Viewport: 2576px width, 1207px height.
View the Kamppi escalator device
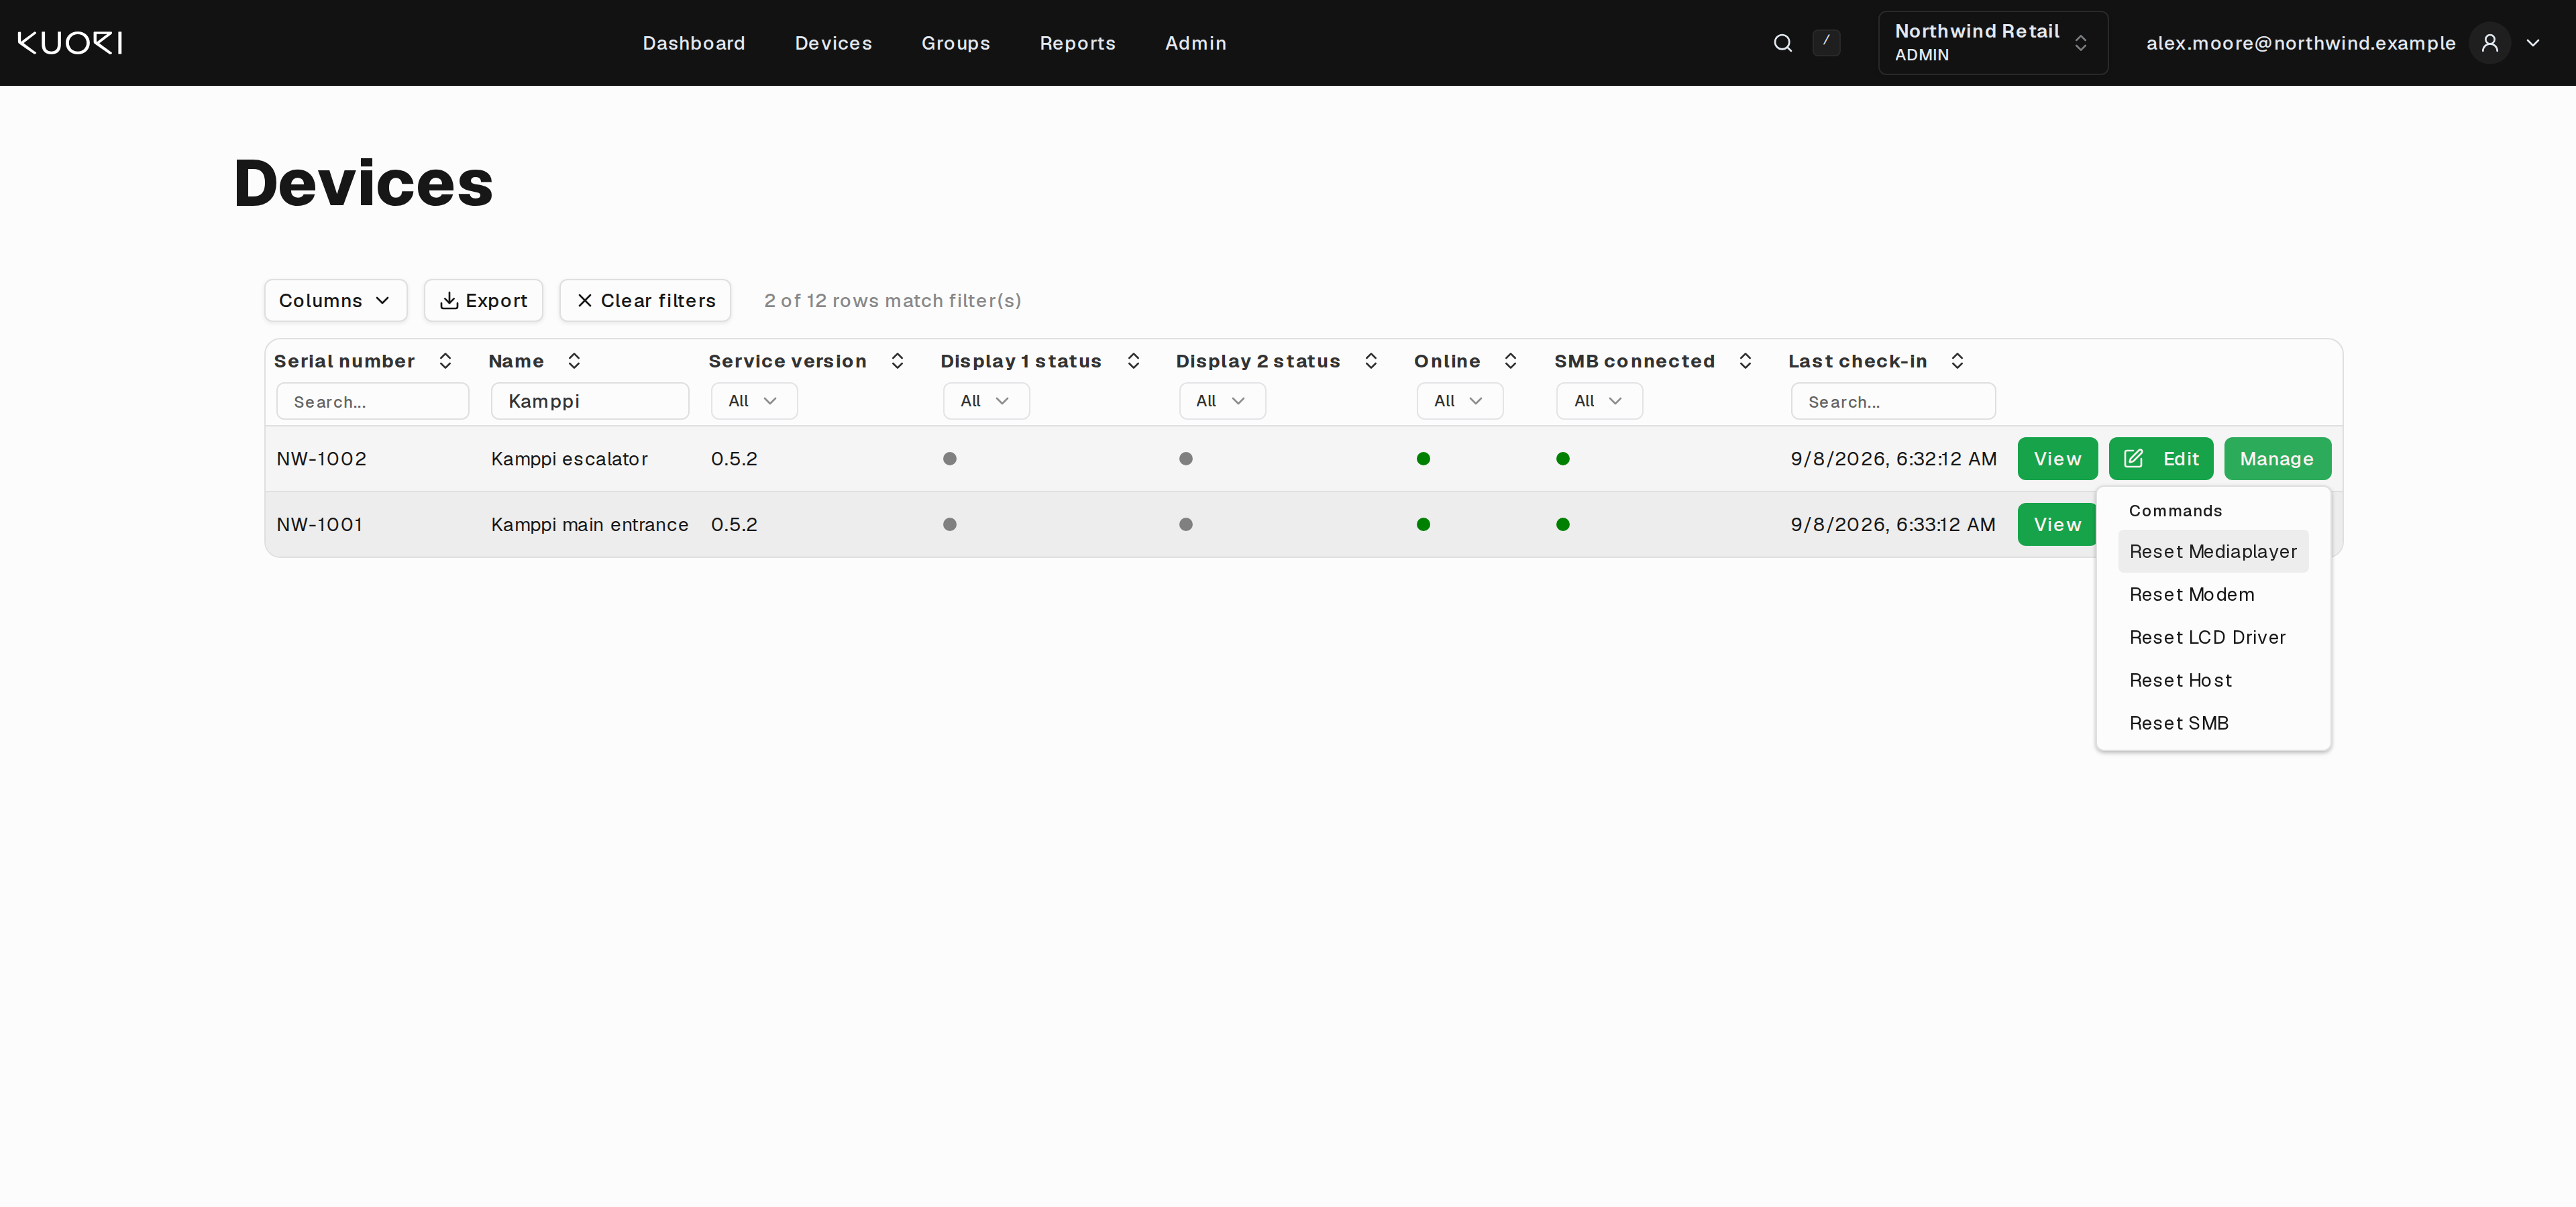(x=2057, y=459)
